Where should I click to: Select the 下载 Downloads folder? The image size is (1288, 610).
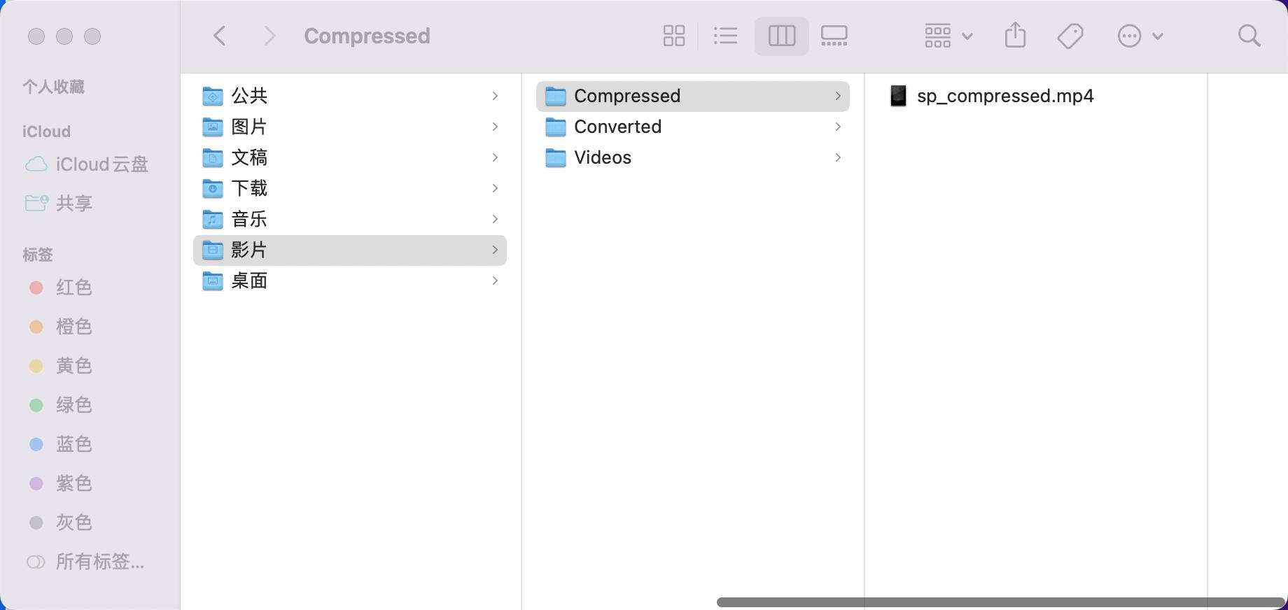[x=249, y=188]
